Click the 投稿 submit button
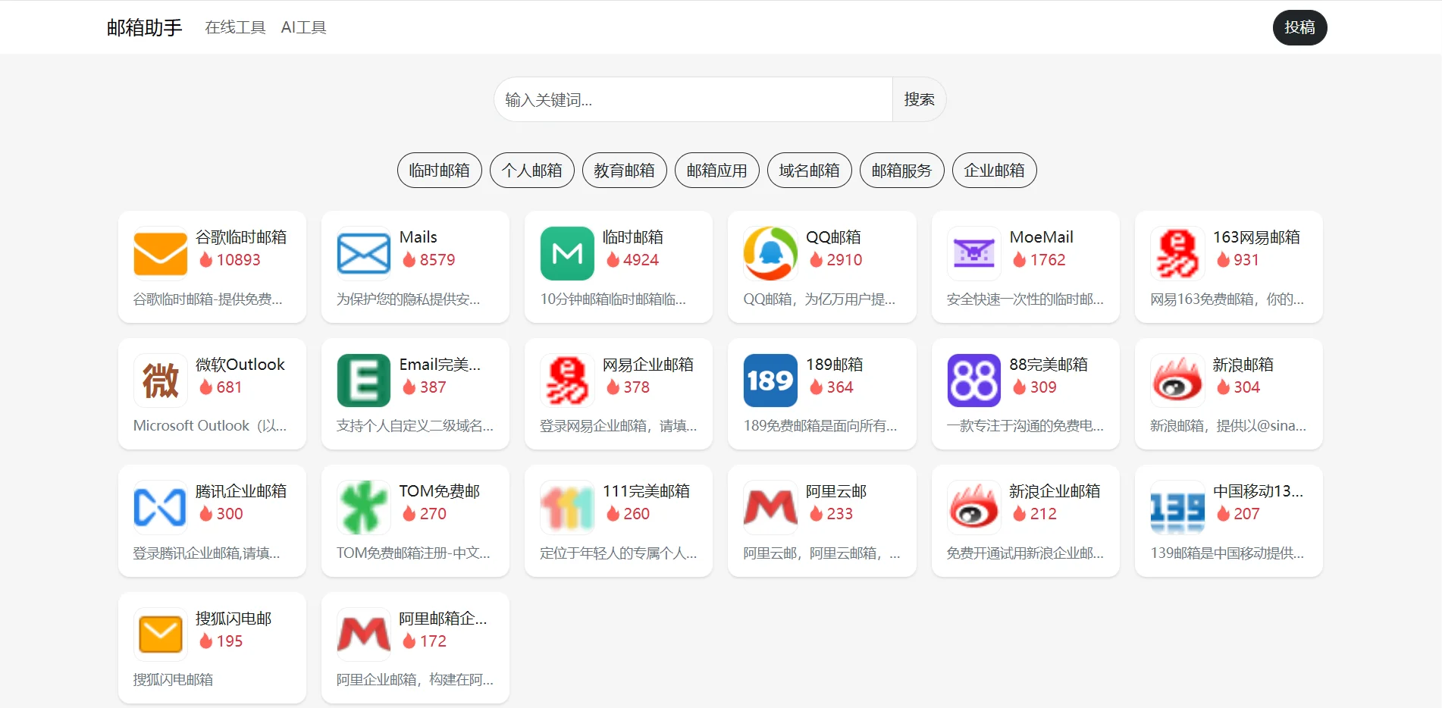 [1299, 27]
